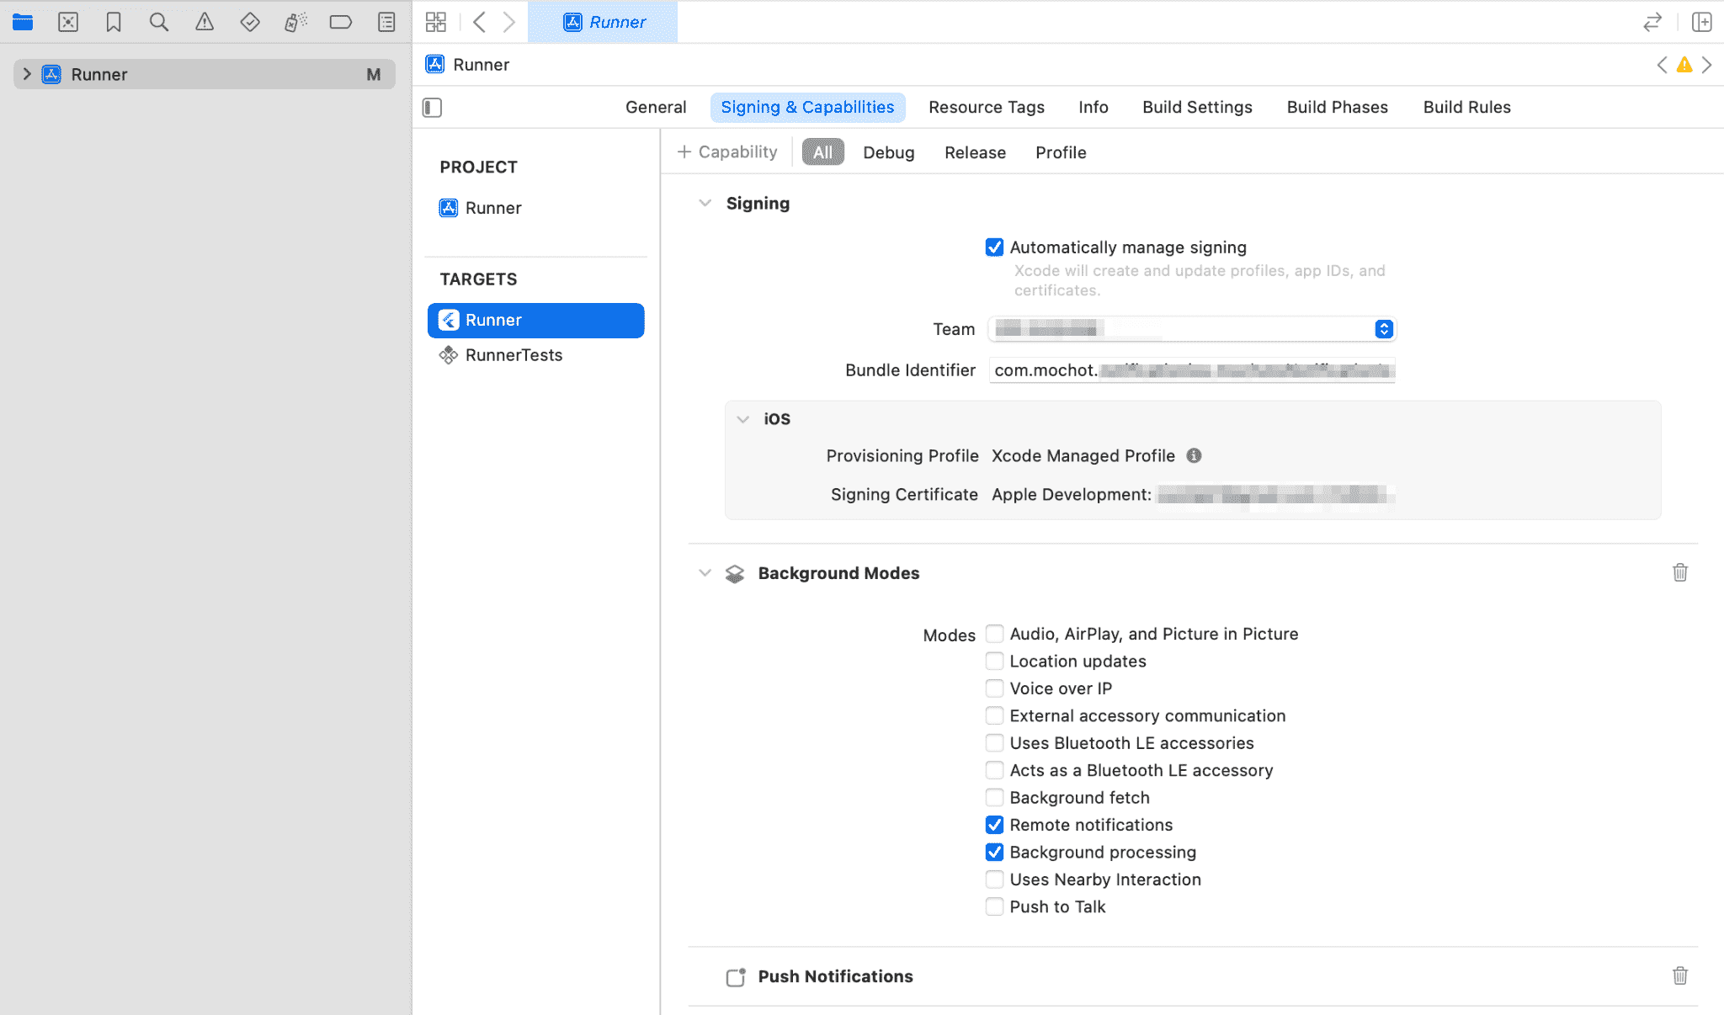Click the yellow warning issue icon

[1684, 65]
